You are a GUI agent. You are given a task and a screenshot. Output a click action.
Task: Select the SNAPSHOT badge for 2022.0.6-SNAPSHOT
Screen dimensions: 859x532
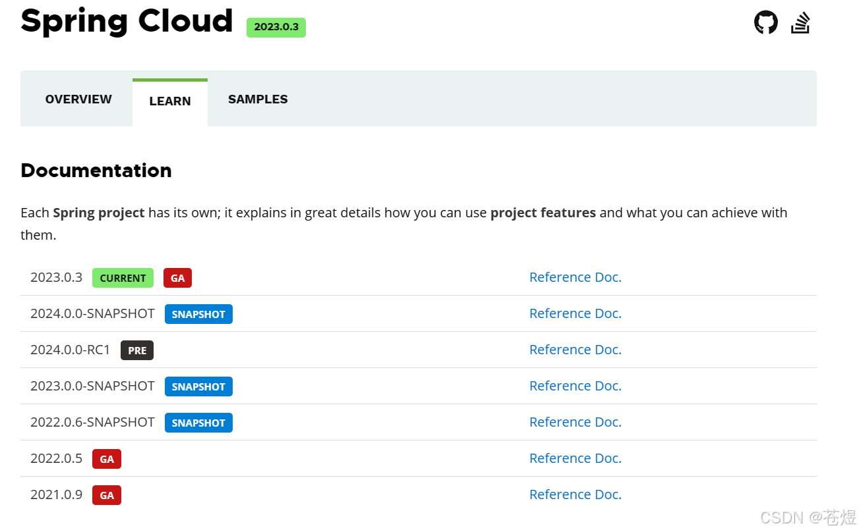point(198,423)
